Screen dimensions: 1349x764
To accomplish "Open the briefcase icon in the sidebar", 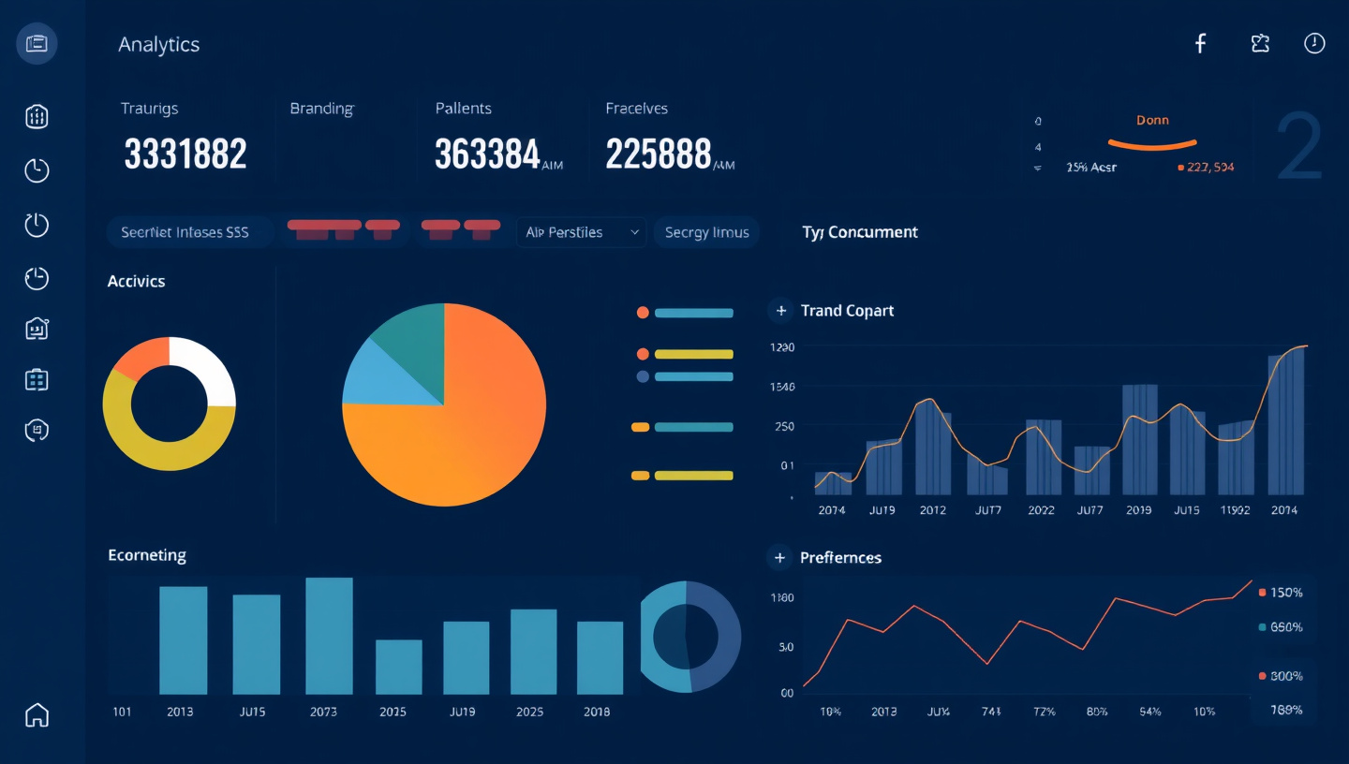I will click(37, 379).
